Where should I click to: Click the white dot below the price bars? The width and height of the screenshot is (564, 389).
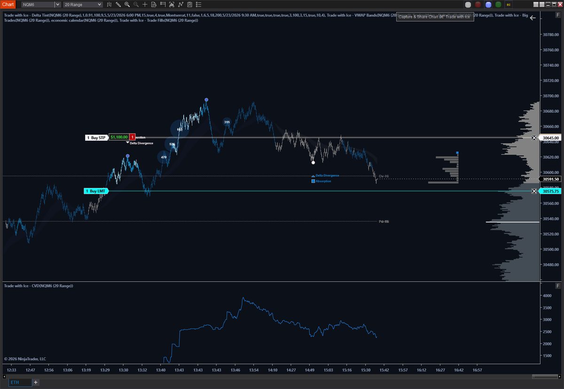pos(313,162)
